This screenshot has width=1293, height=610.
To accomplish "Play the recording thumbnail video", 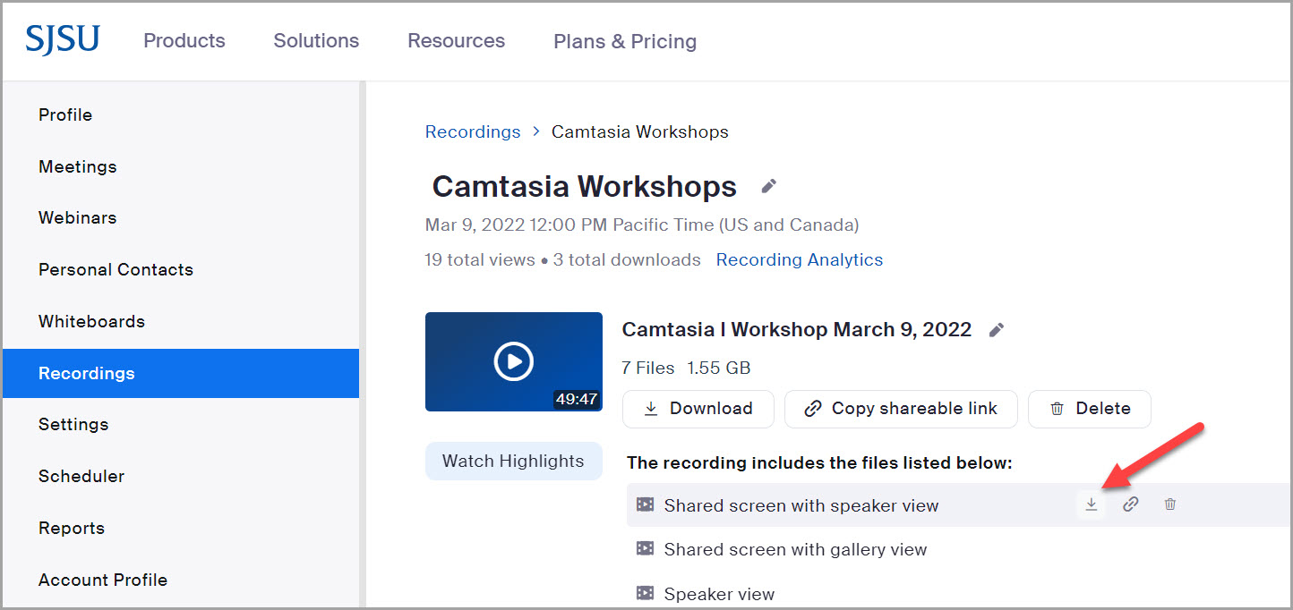I will pyautogui.click(x=513, y=361).
